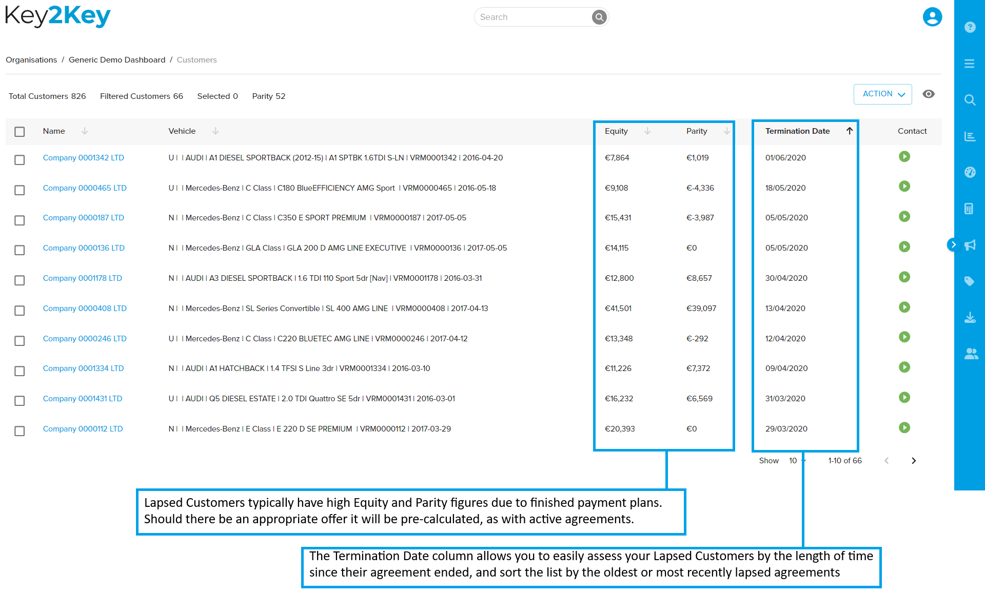Click contact play icon for Company 0000246 LTD
This screenshot has height=595, width=985.
click(904, 337)
